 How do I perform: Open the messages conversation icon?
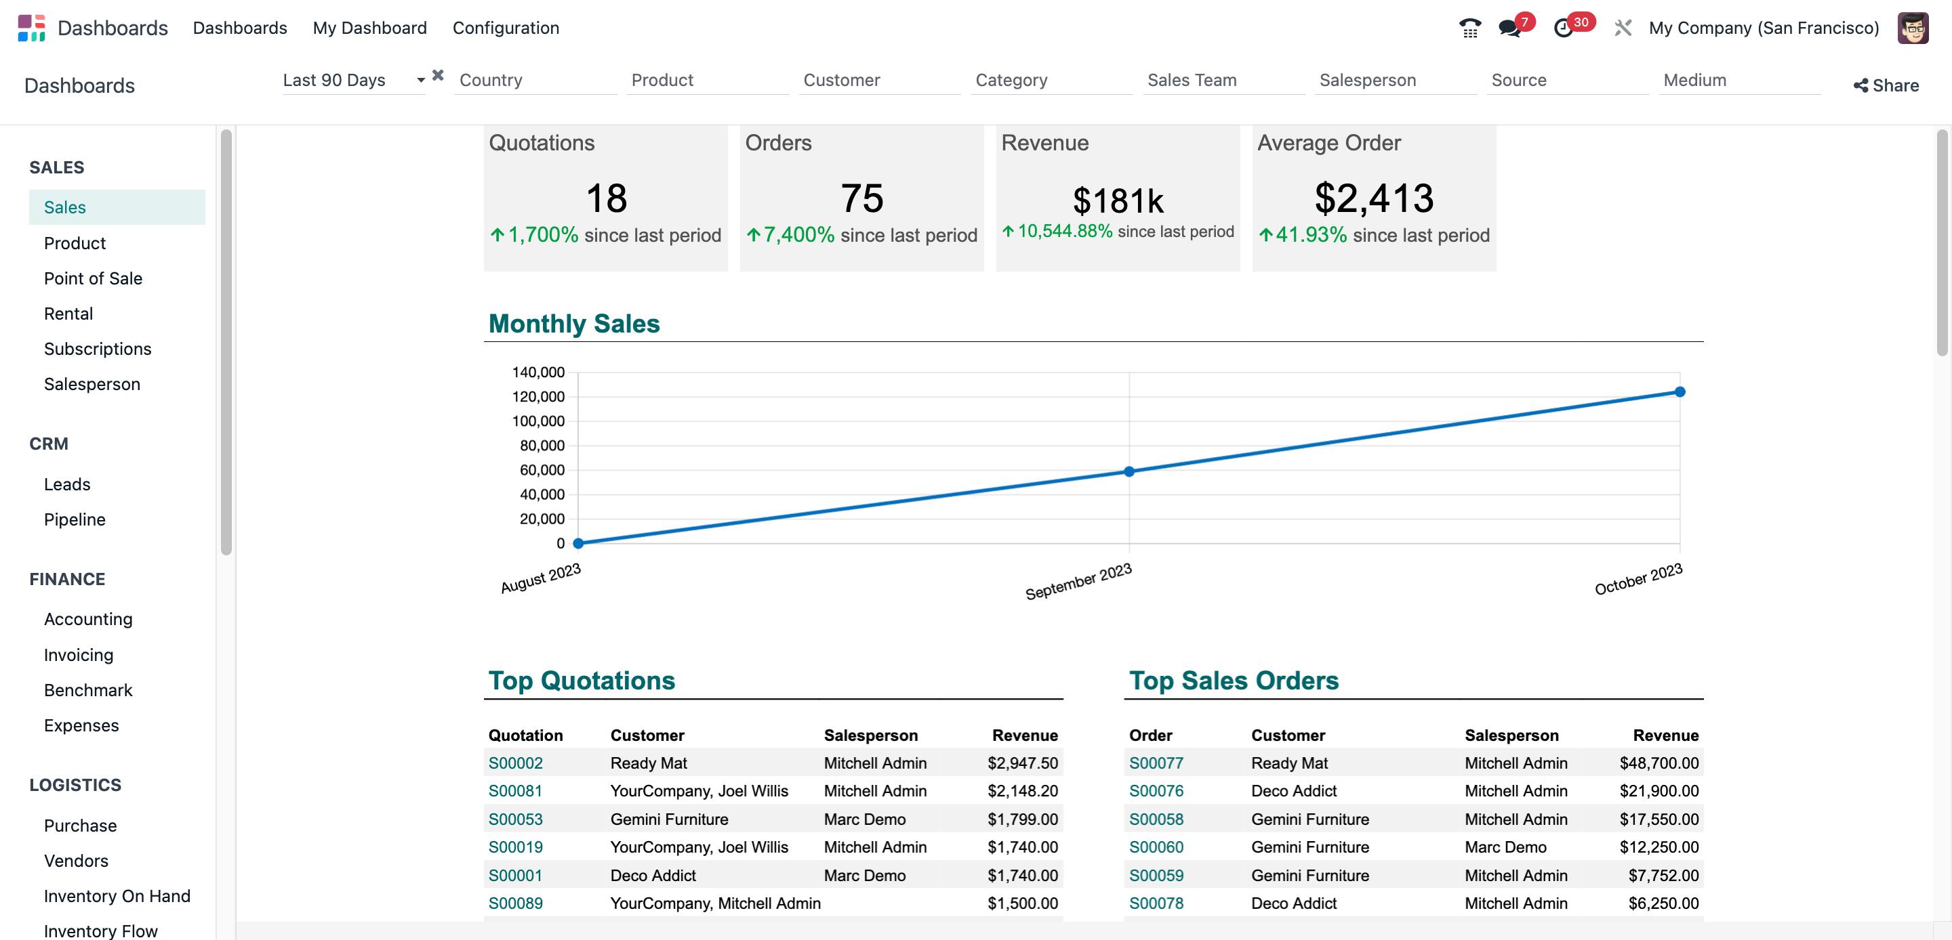(x=1509, y=29)
